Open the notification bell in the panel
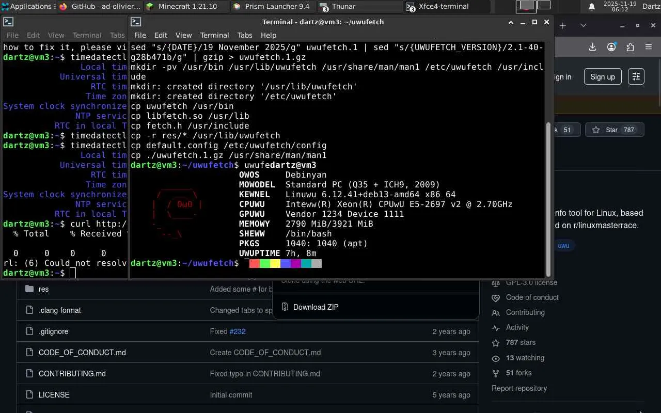The image size is (661, 413). point(592,7)
